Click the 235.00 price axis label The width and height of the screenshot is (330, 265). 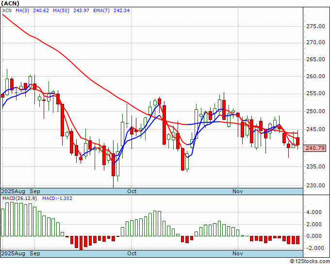(315, 166)
